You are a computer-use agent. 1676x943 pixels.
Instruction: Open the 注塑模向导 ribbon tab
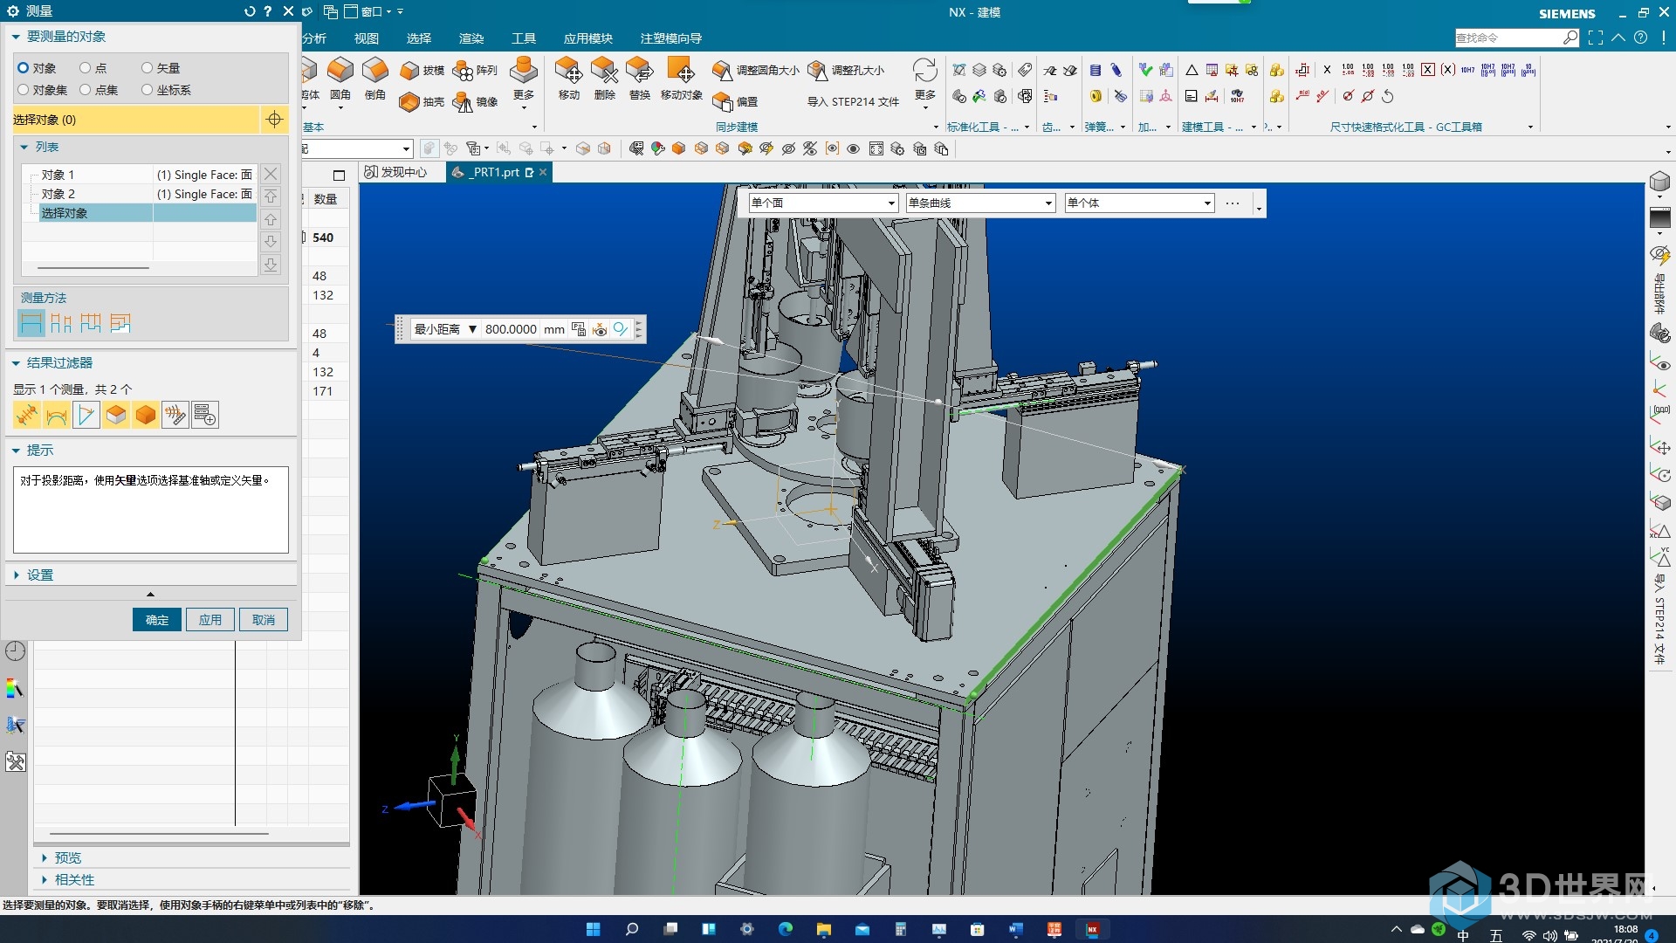(x=671, y=38)
